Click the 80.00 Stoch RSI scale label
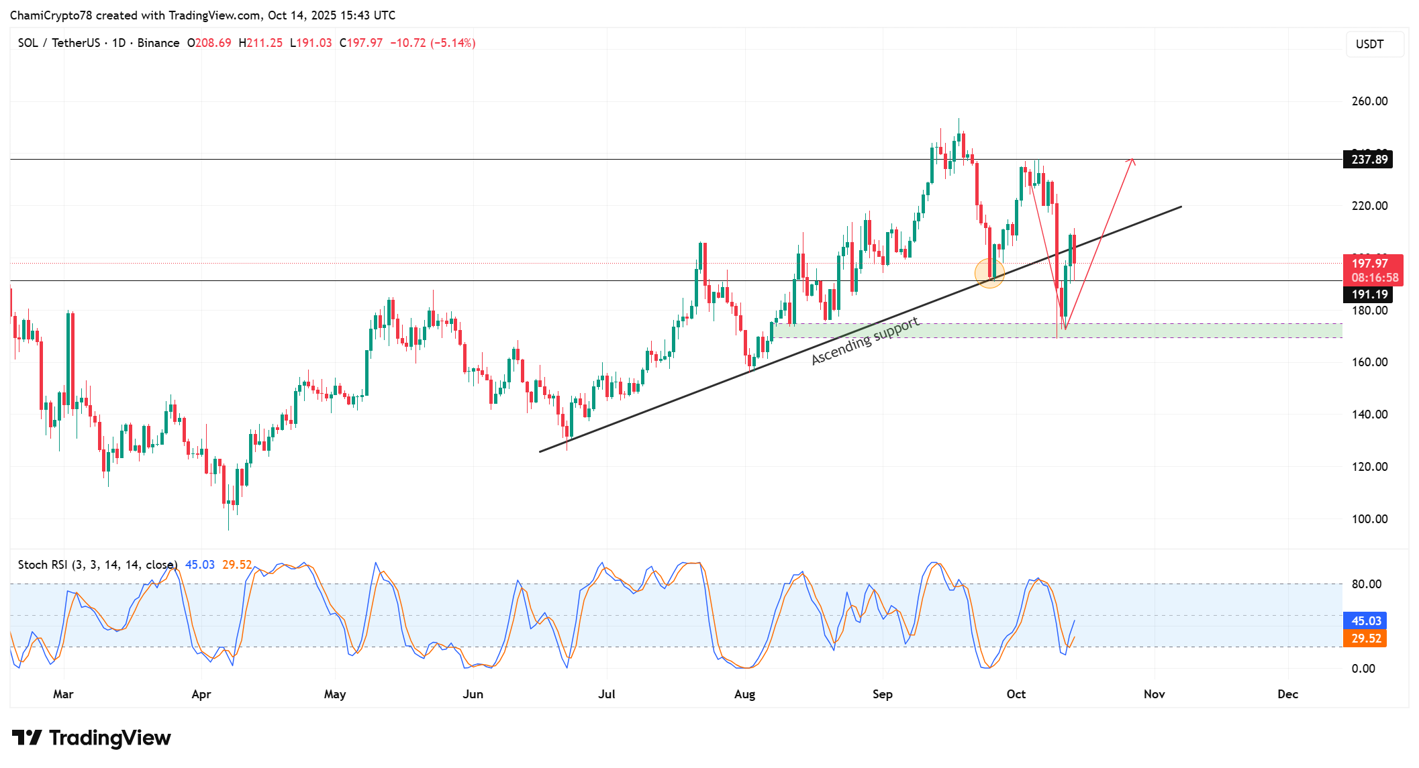Viewport: 1419px width, 768px height. click(1366, 584)
